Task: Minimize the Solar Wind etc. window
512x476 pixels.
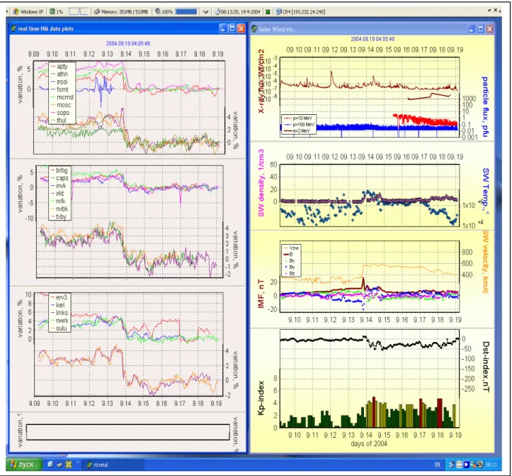Action: pyautogui.click(x=472, y=29)
